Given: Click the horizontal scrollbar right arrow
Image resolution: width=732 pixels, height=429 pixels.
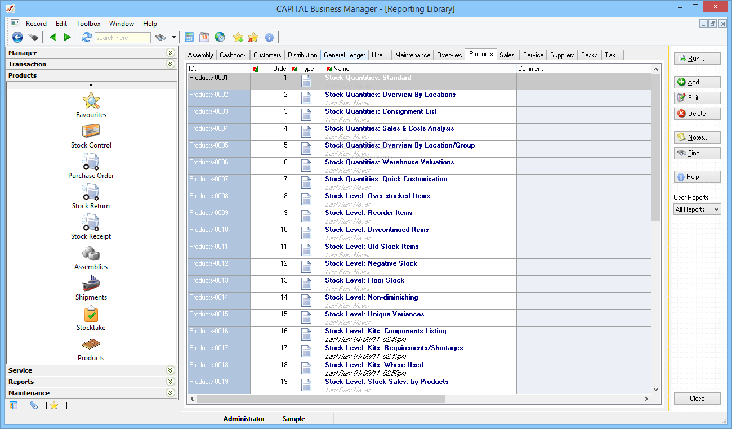Looking at the screenshot, I should (646, 399).
